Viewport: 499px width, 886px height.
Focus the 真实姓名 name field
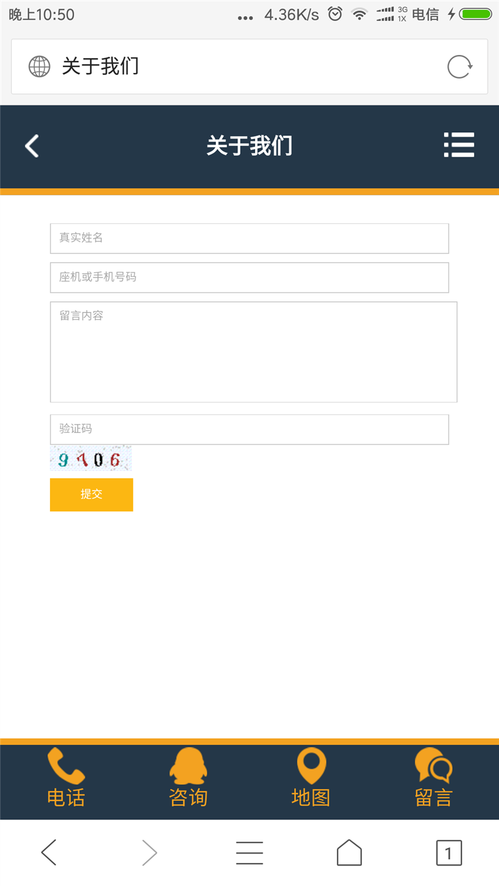pos(249,238)
